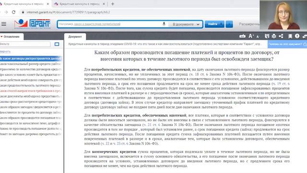
Task: Open contents item 'Может ли заемщик досрочно прекратить'
Action: [x=31, y=134]
